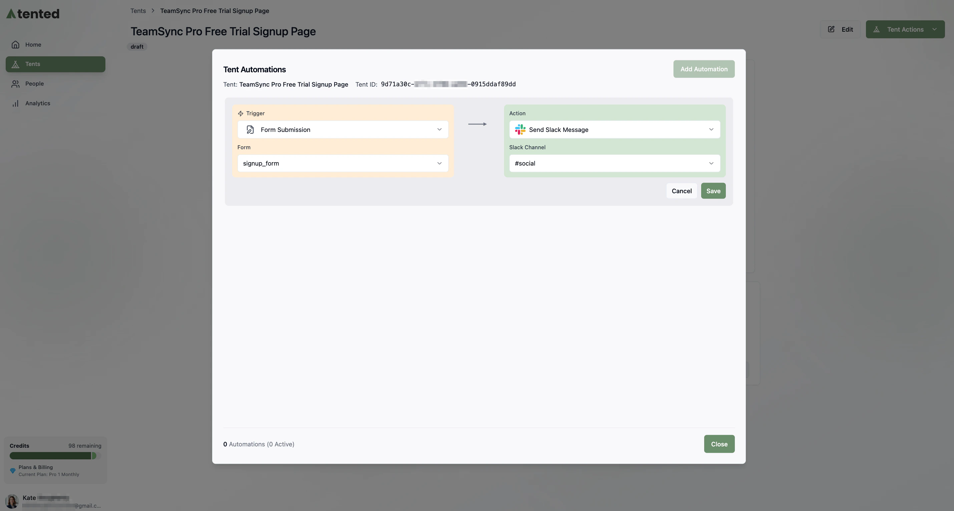Click the Add Automation button
Screen dimensions: 954x511
tap(703, 69)
